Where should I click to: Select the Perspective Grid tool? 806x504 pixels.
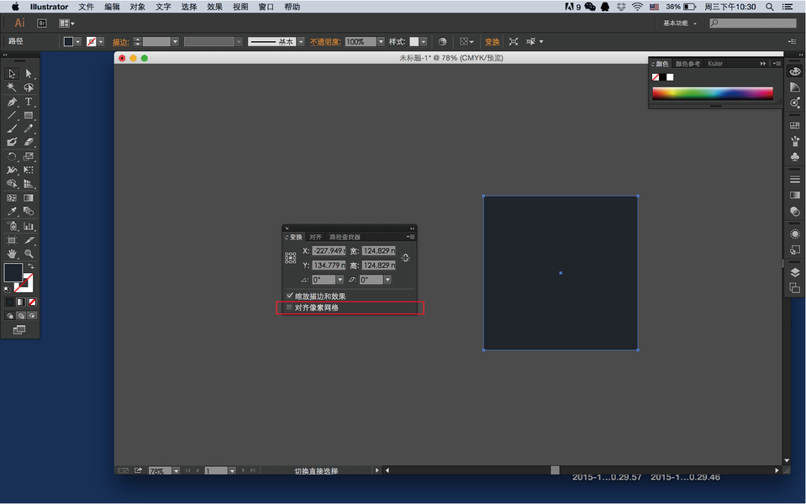29,183
